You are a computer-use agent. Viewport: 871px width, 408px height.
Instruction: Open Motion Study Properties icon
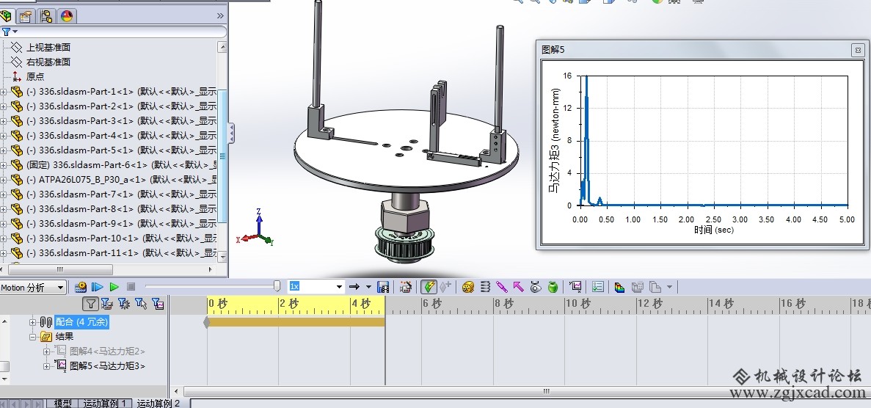[x=598, y=287]
